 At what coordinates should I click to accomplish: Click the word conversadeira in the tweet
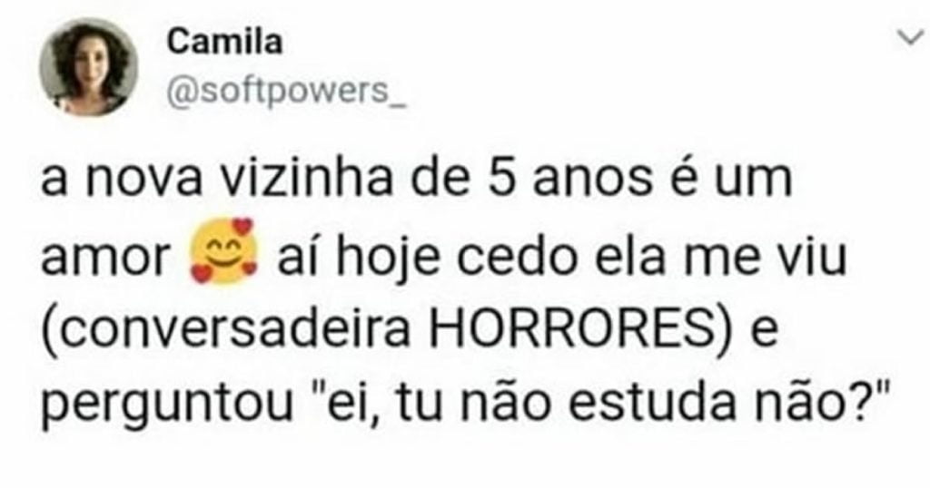[x=232, y=328]
